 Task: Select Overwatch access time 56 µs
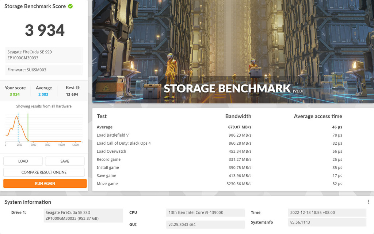pos(337,151)
